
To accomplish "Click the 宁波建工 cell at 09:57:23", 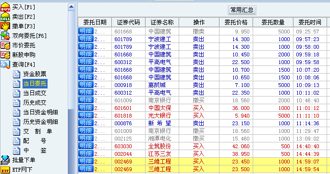I will [x=160, y=39].
